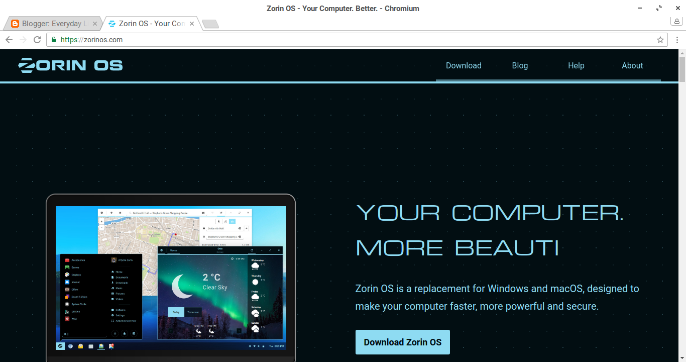Select the Zorin OS - Your Computer tab

151,24
